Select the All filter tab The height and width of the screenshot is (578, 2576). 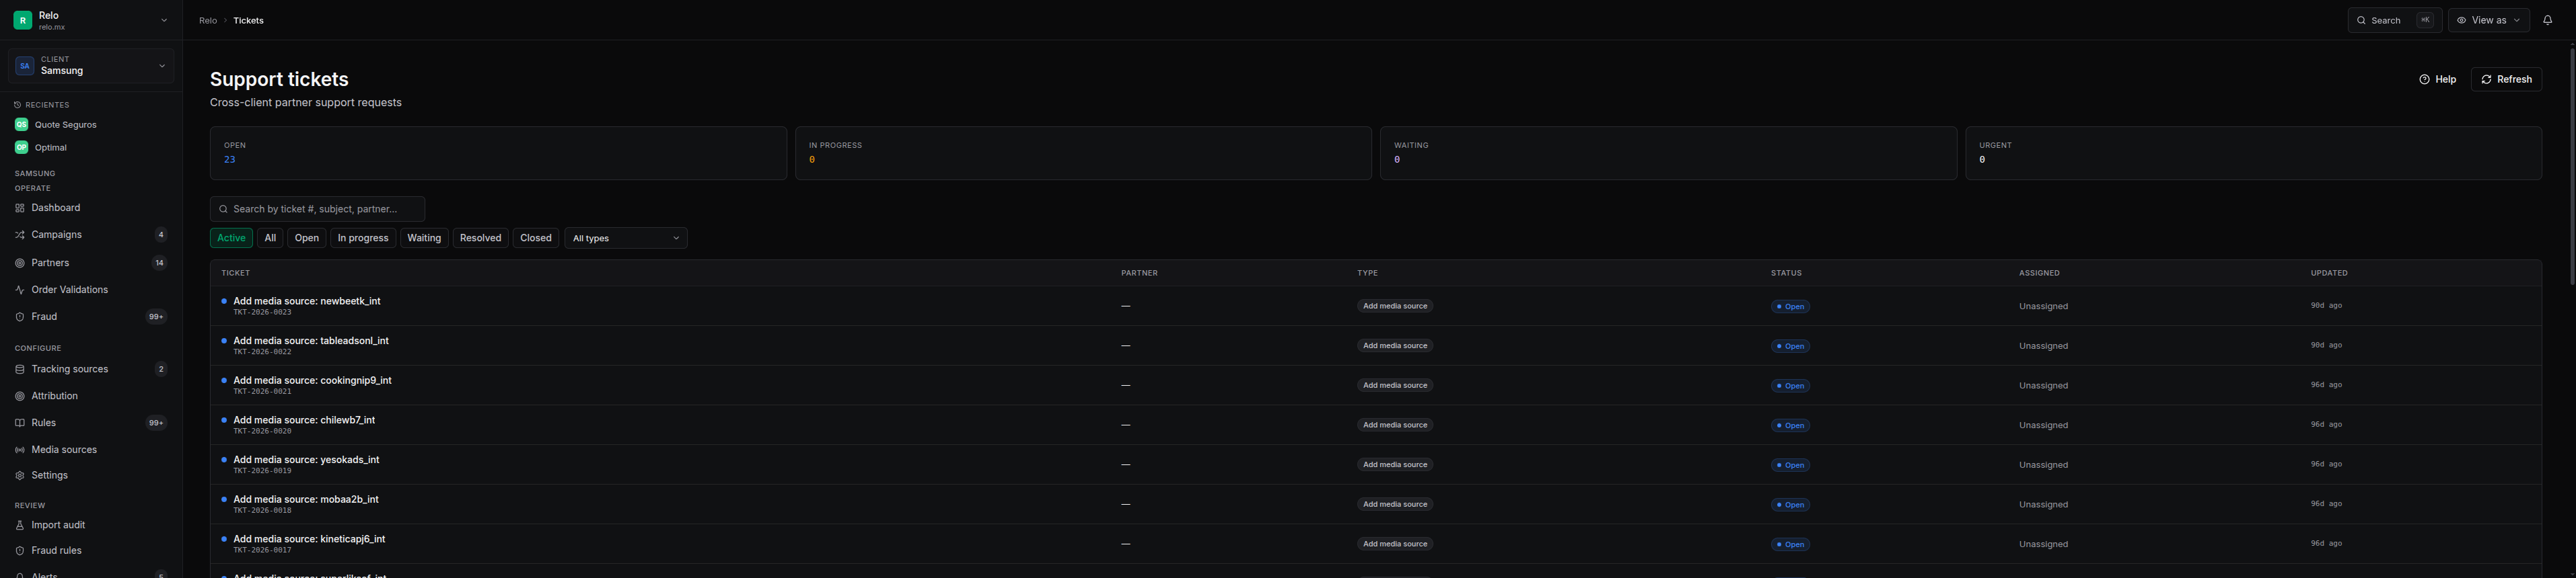(x=270, y=239)
